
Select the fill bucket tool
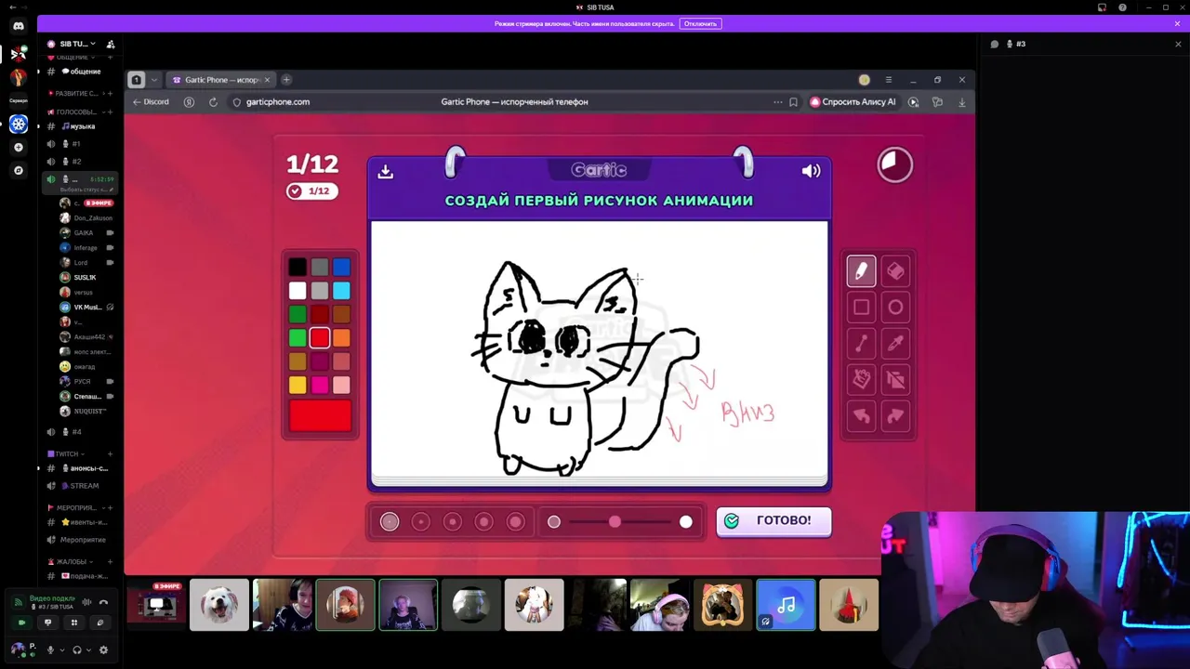tap(861, 379)
